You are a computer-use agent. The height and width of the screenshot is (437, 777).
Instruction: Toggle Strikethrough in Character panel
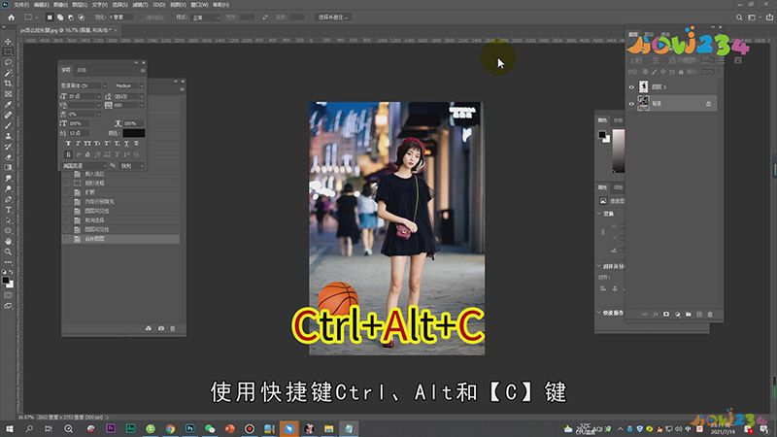pos(136,144)
